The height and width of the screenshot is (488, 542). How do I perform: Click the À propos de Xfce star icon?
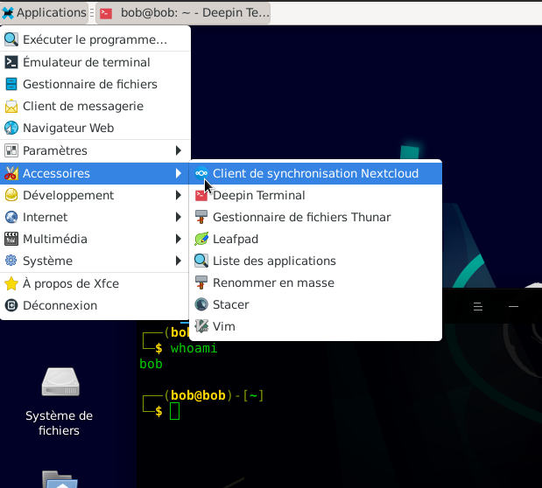coord(11,283)
